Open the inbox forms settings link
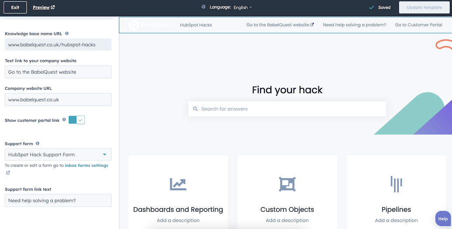Viewport: 452px width, 229px height. [86, 165]
